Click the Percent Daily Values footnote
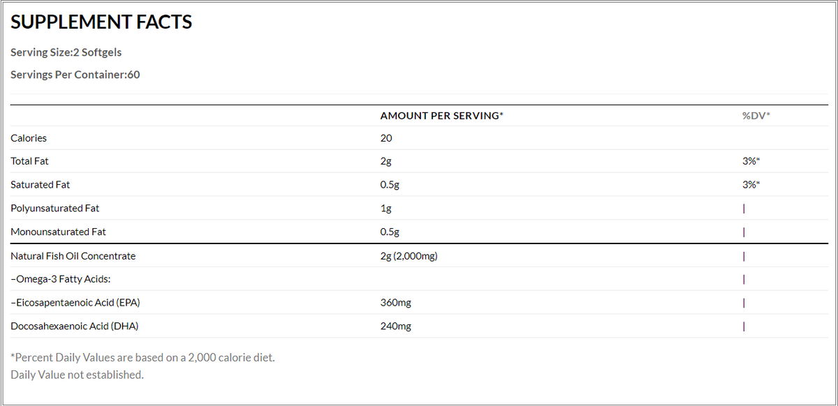 [x=142, y=358]
